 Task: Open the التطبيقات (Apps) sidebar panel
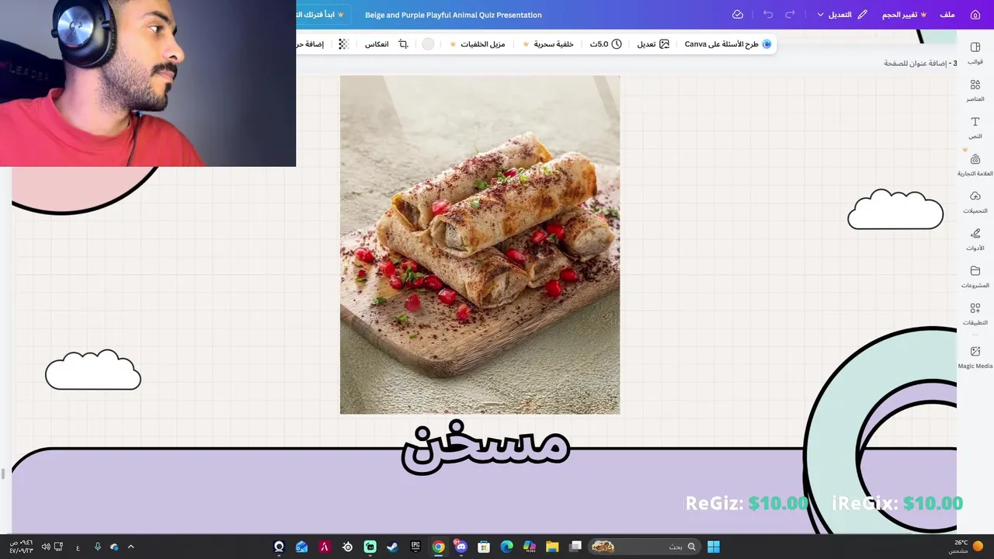click(x=975, y=314)
